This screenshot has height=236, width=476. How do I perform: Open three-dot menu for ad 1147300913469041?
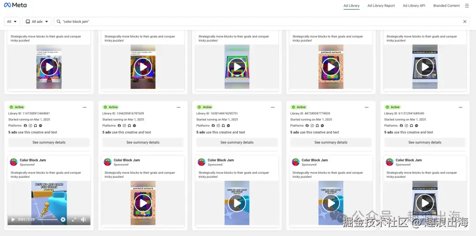click(x=84, y=107)
